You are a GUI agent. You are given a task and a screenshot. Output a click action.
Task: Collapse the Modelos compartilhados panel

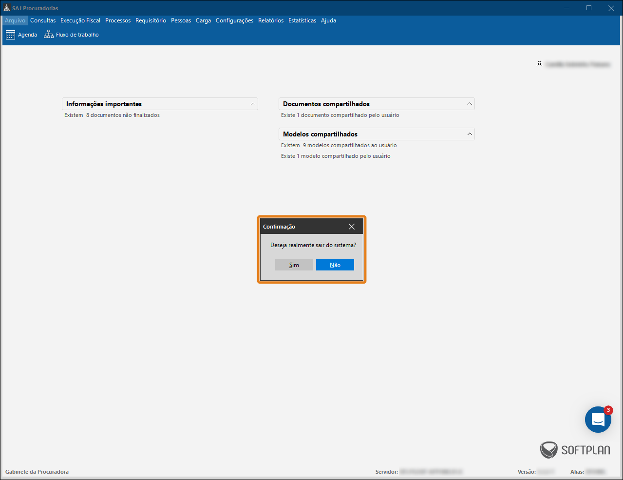tap(470, 134)
